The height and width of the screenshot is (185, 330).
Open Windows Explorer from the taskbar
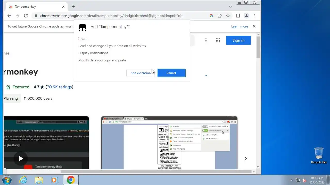click(x=39, y=180)
